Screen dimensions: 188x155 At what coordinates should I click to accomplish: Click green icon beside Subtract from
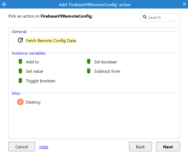(89, 71)
